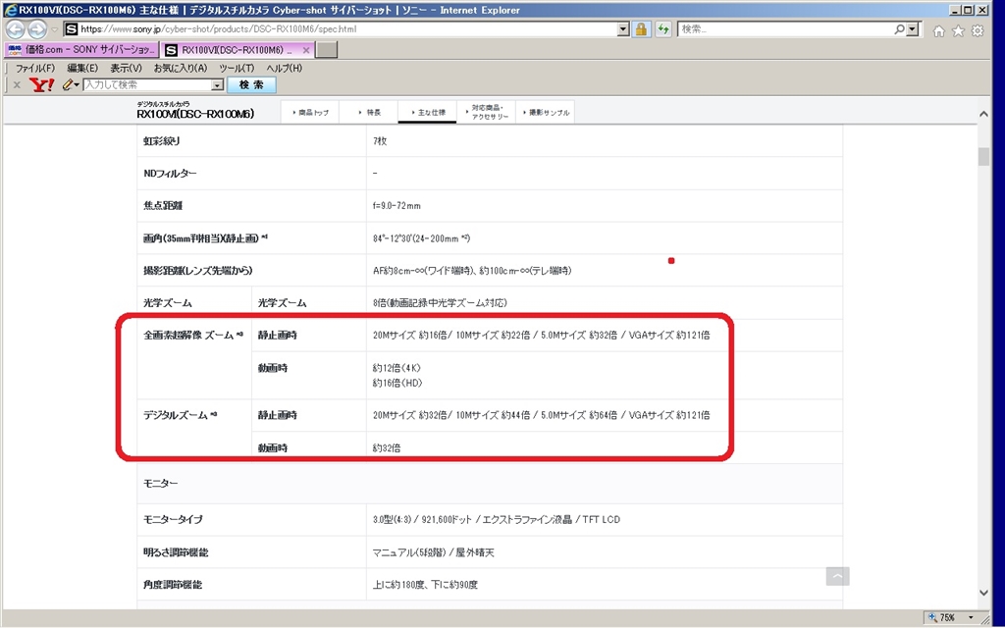Screen dimensions: 1005x628
Task: Open the 対応商品・アクセサリー link
Action: pyautogui.click(x=487, y=112)
